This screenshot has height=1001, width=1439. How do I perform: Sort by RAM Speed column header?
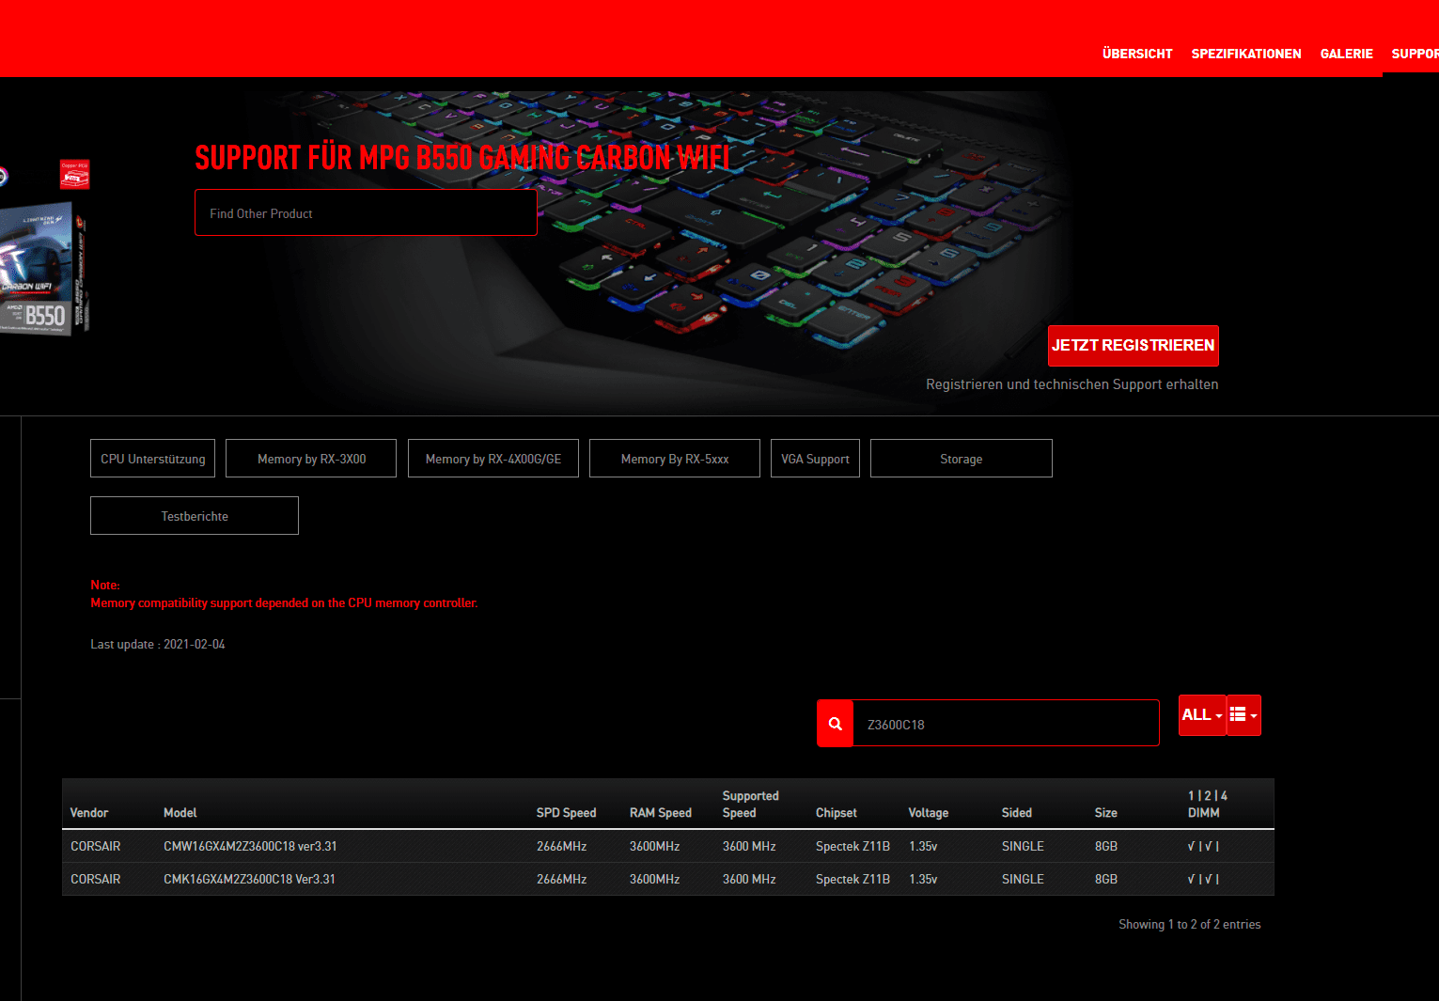click(x=661, y=813)
